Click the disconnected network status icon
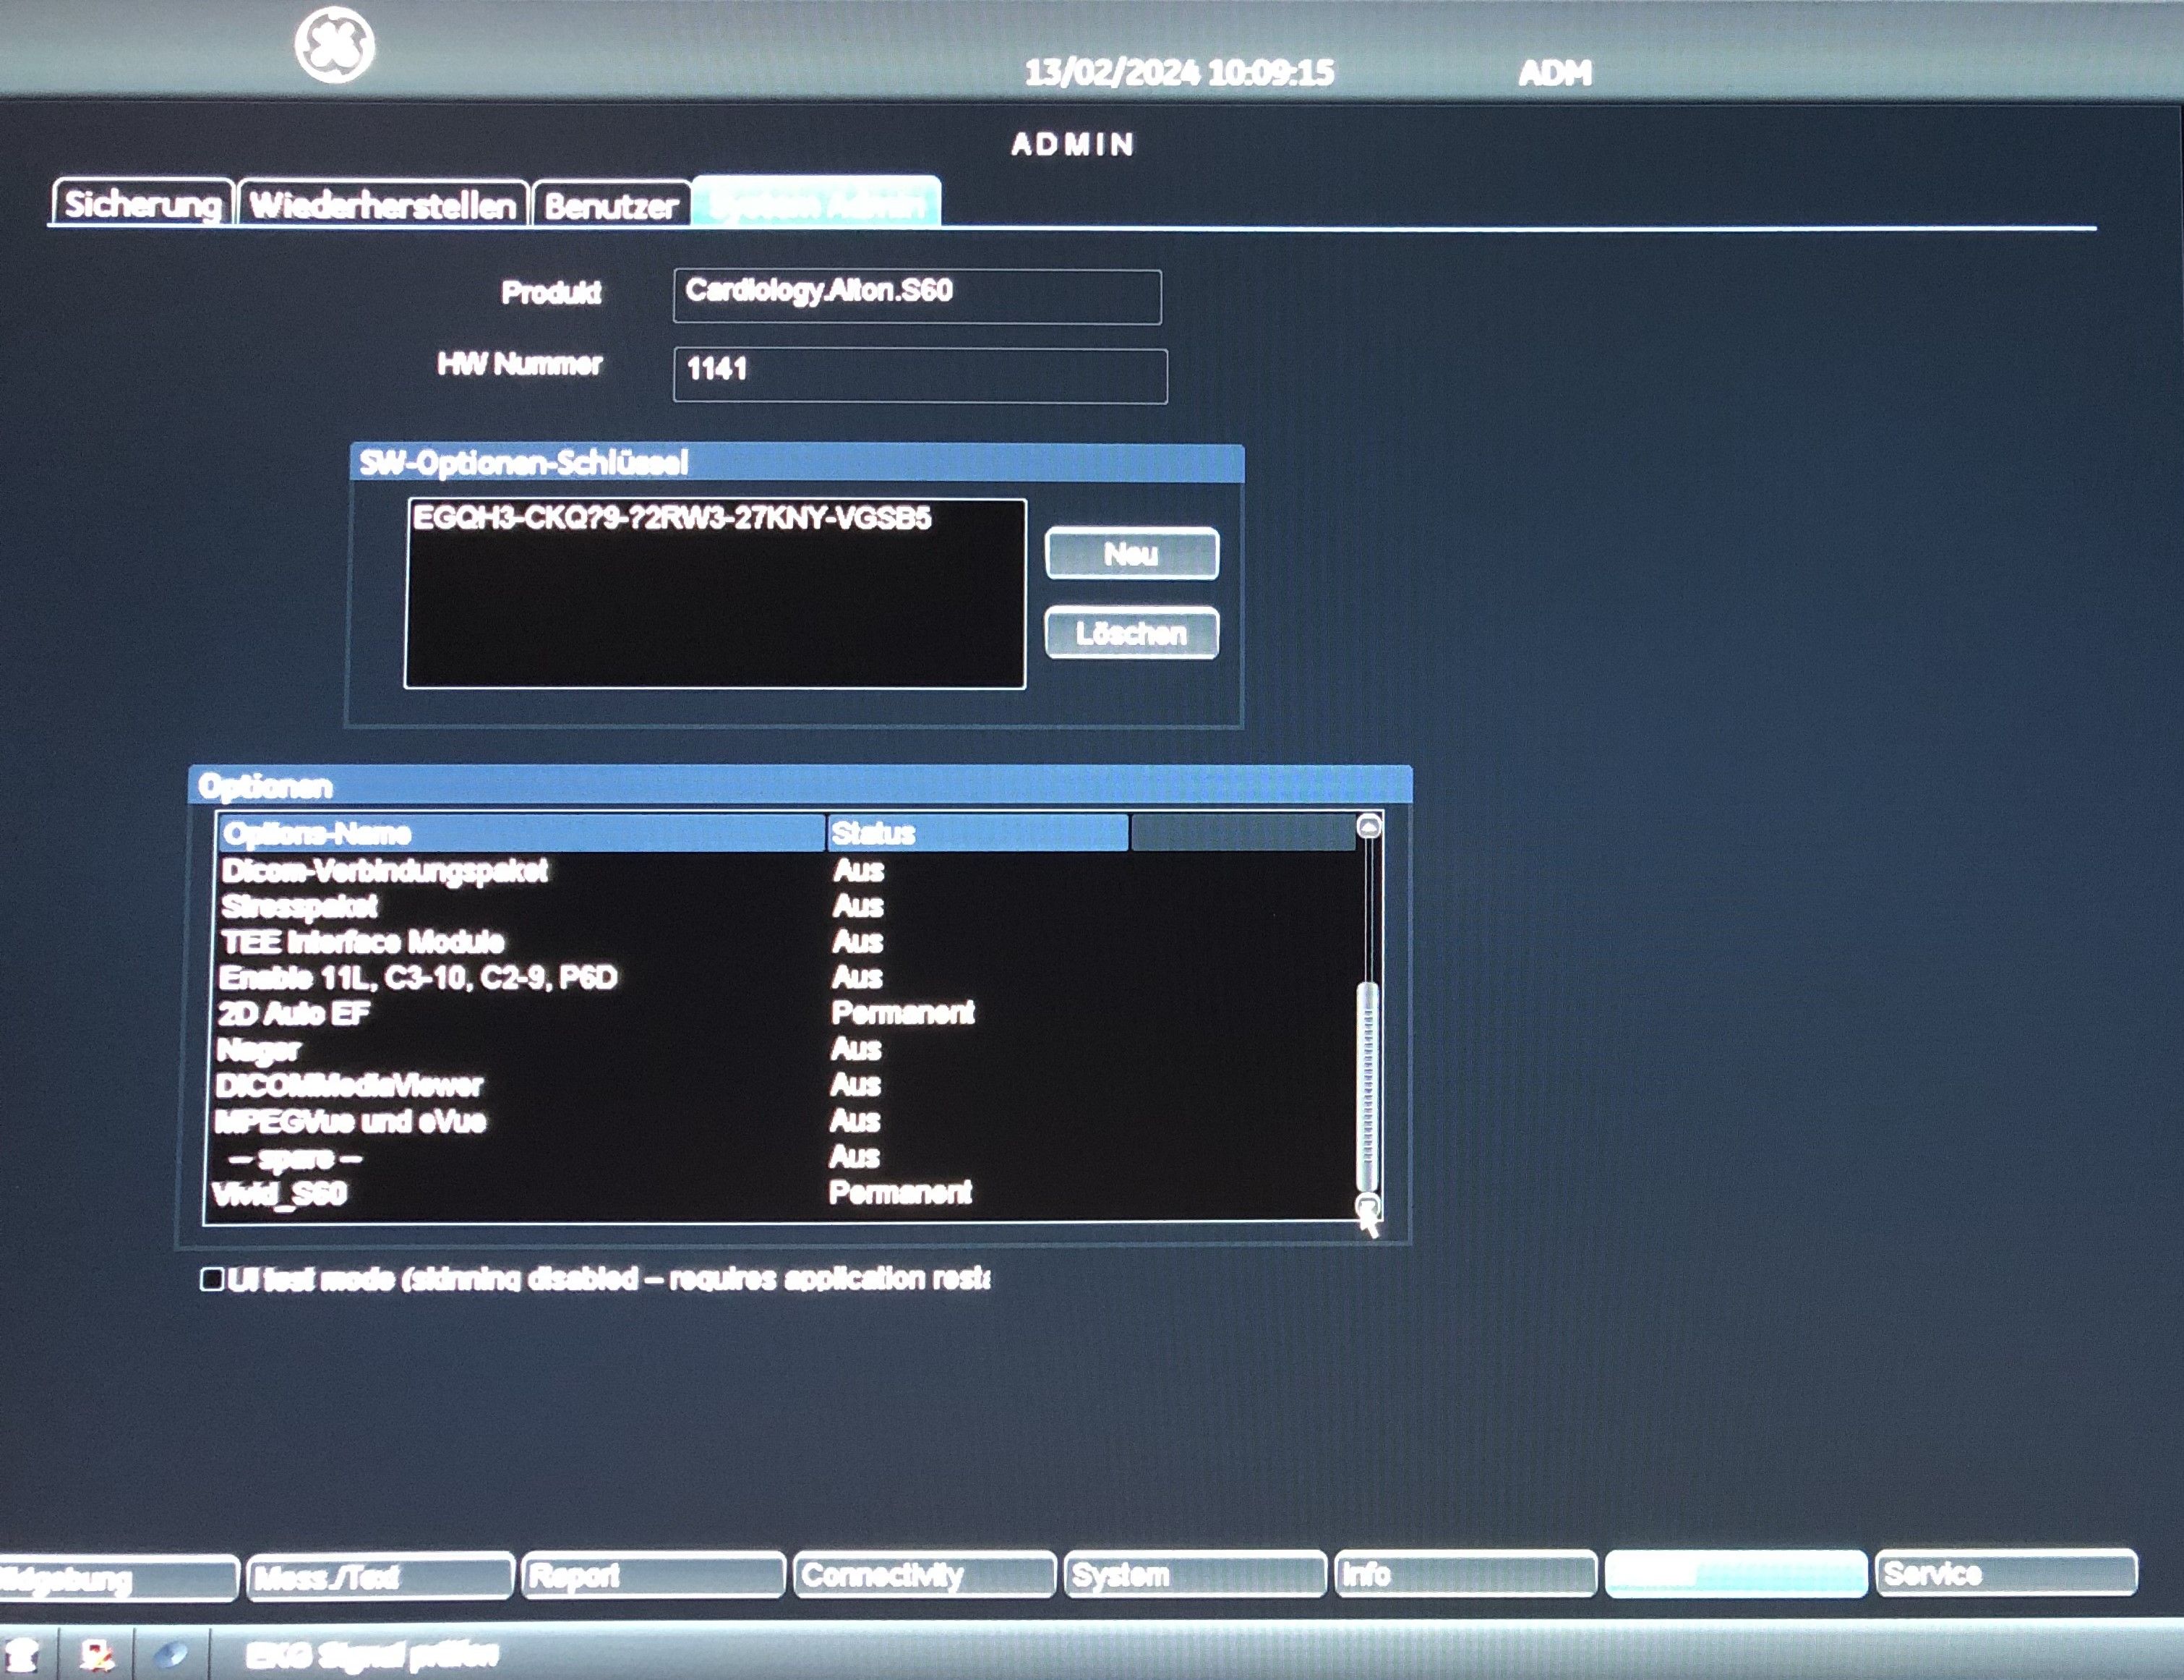Screen dimensions: 2184x1680 pyautogui.click(x=97, y=1655)
